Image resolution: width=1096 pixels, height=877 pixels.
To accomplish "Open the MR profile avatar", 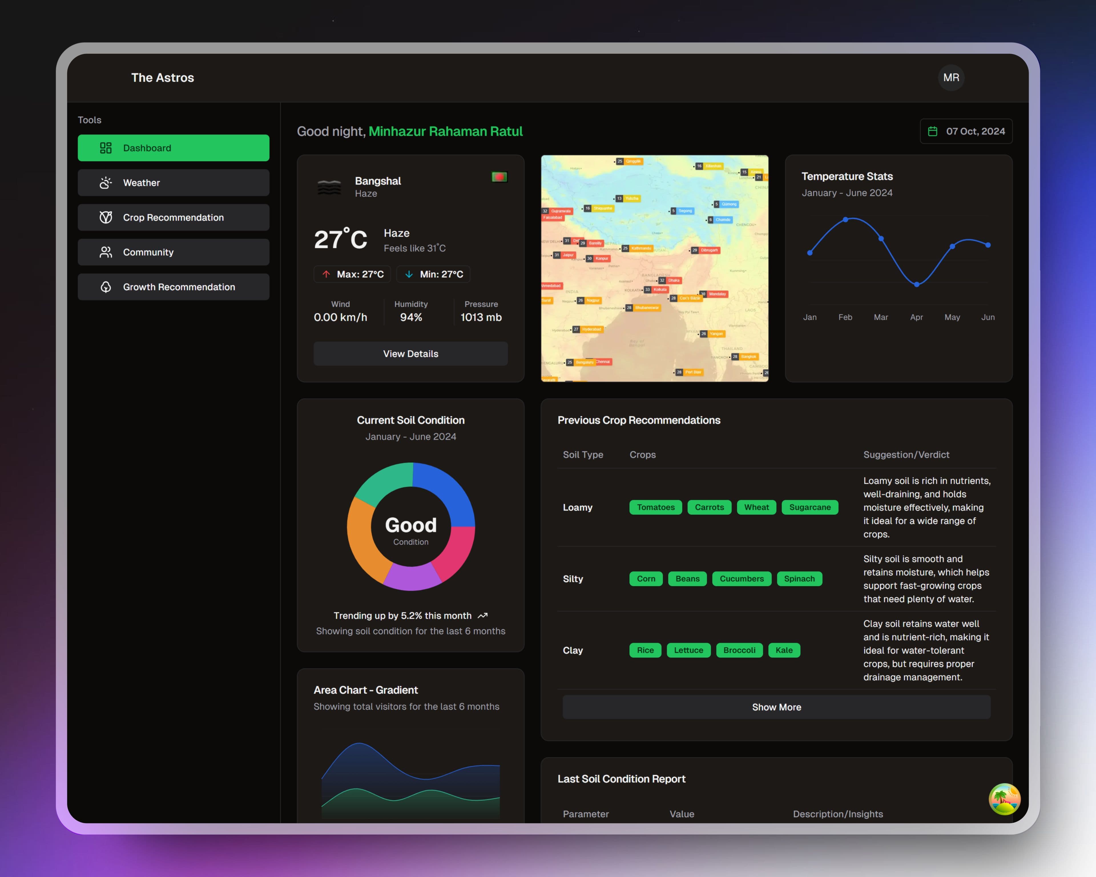I will (951, 77).
